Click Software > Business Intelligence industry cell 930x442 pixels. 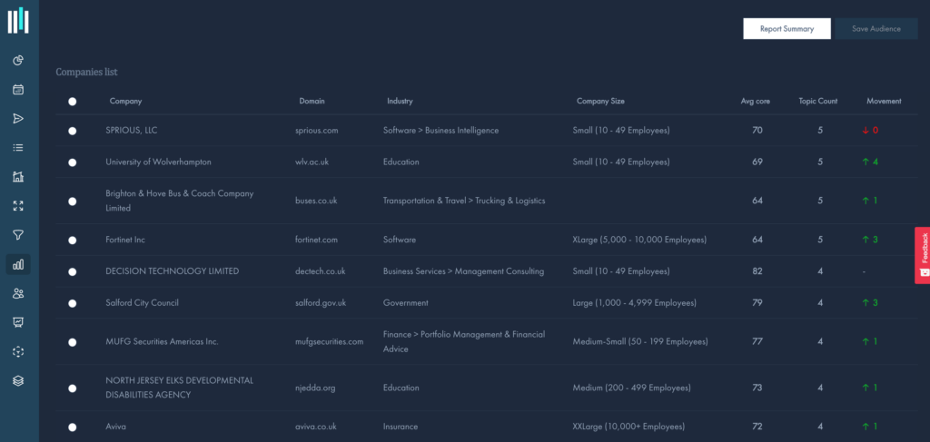click(x=440, y=131)
